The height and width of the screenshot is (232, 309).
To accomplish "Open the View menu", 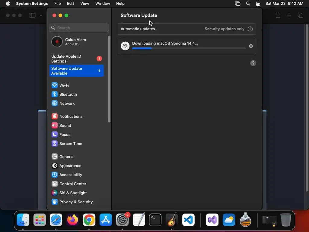I will [x=85, y=4].
